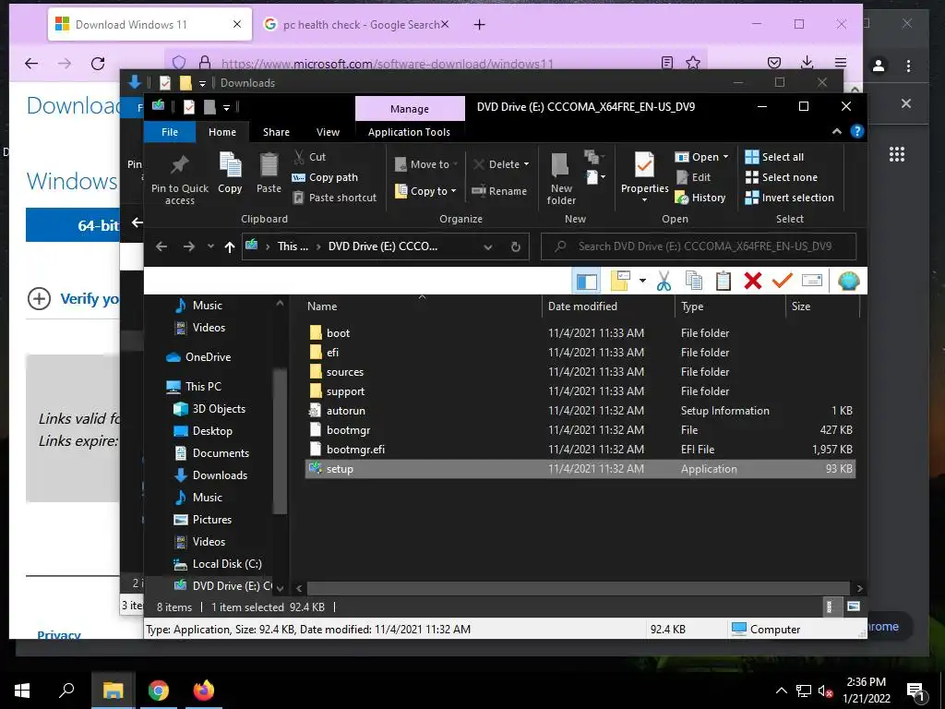This screenshot has height=709, width=945.
Task: Open Chrome from the taskbar
Action: 159,691
